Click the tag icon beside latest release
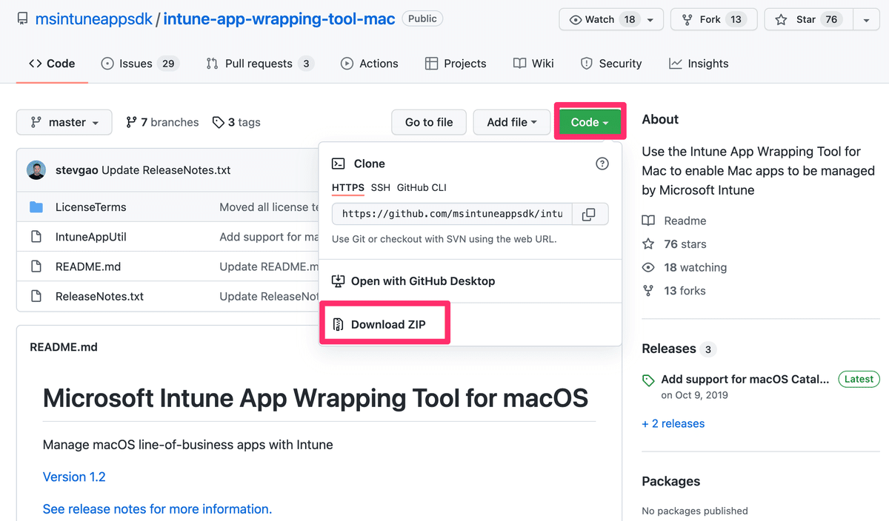Screen dimensions: 889x521 (x=648, y=380)
